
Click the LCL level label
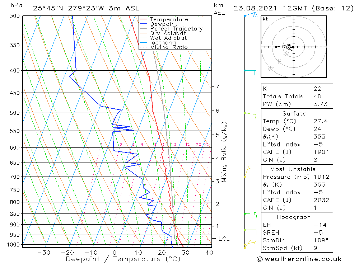(x=224, y=239)
